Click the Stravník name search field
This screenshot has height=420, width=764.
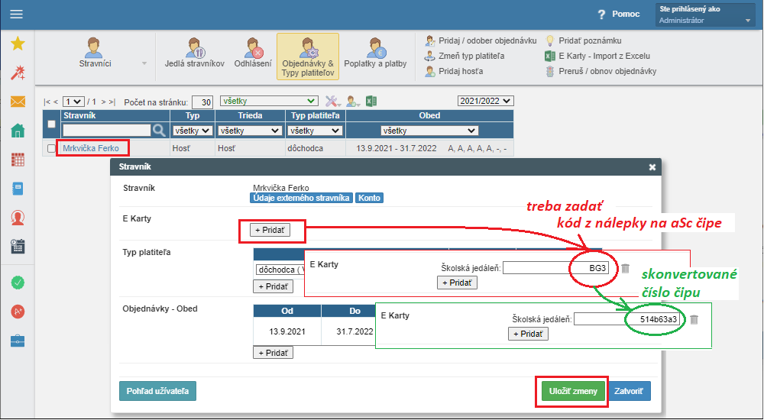pos(107,130)
